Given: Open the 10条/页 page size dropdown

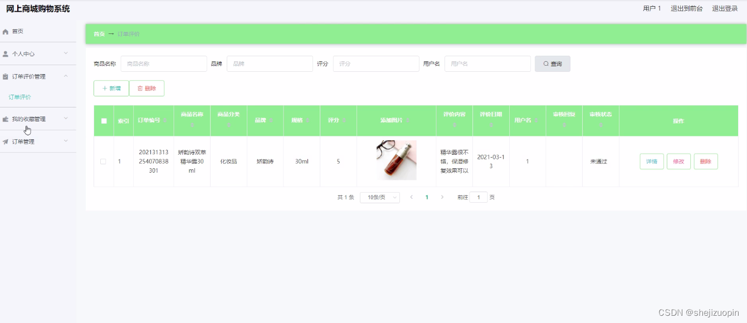Looking at the screenshot, I should (379, 197).
